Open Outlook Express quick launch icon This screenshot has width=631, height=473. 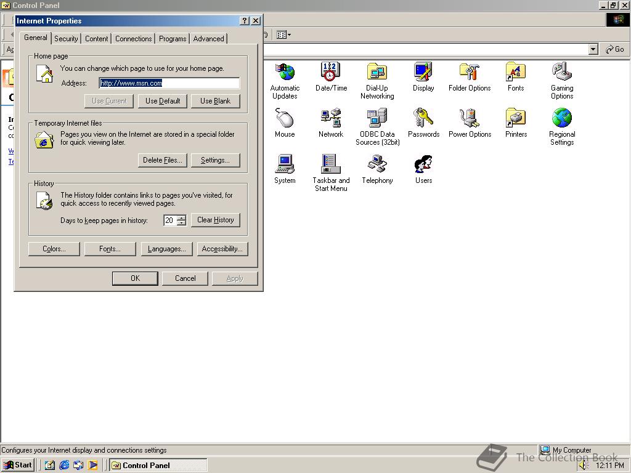point(78,465)
